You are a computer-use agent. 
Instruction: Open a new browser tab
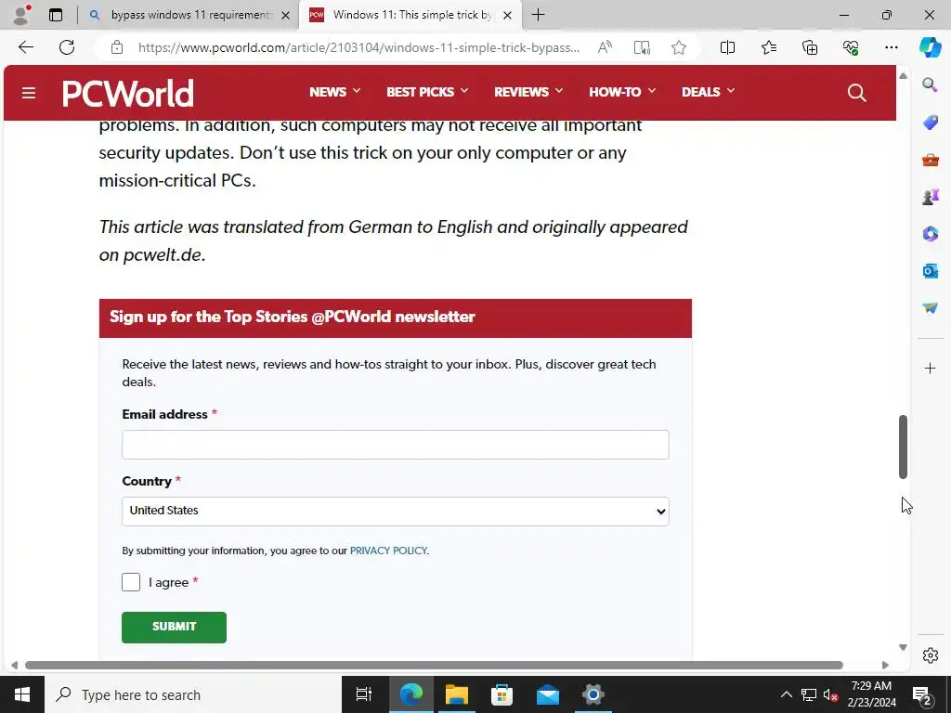tap(538, 15)
